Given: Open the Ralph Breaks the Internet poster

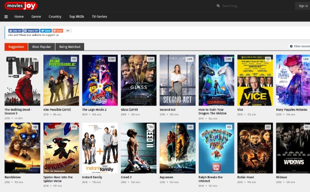Looking at the screenshot, I should point(216,148).
